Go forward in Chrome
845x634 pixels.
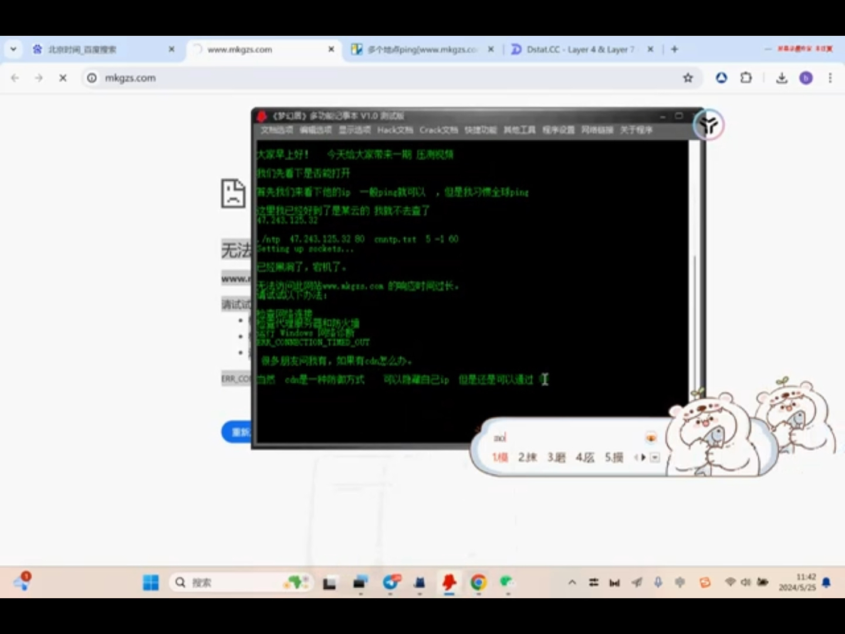[39, 77]
